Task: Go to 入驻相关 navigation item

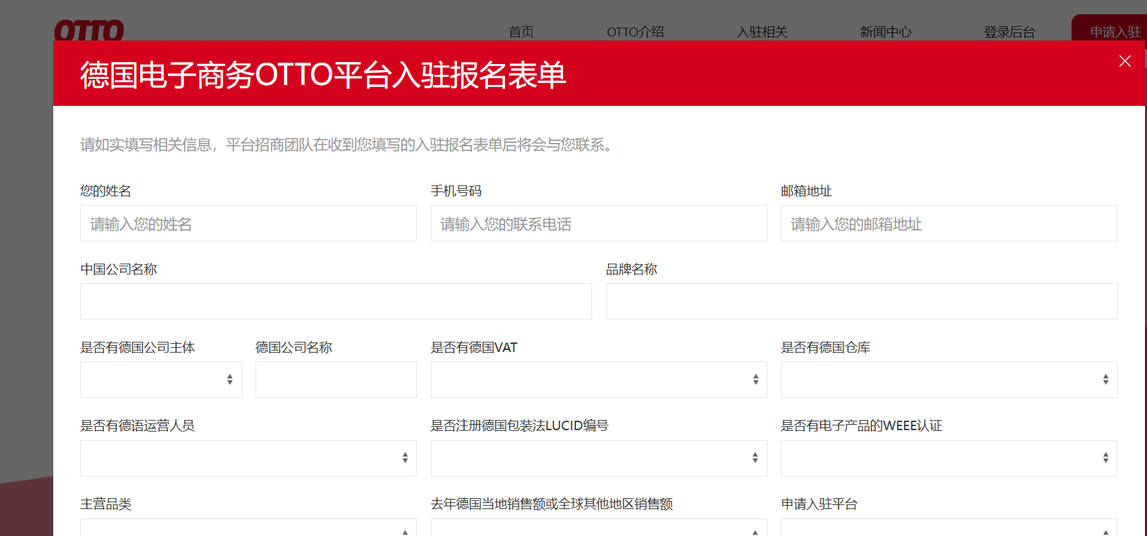Action: point(762,32)
